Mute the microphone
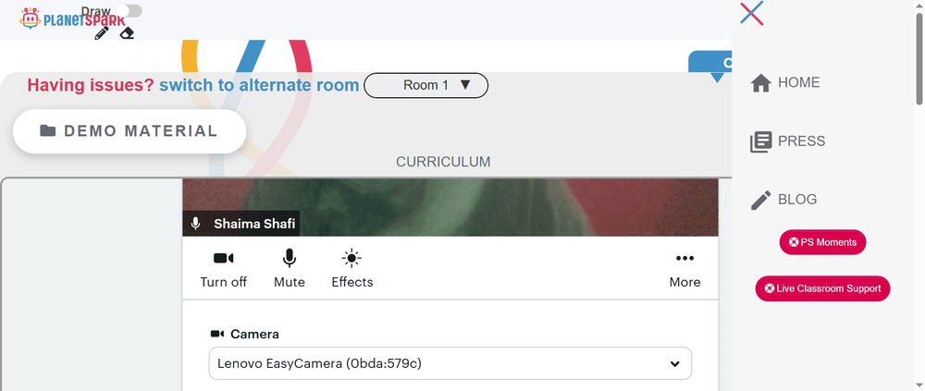925x391 pixels. coord(289,270)
